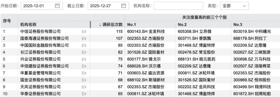
Task: Click stock 301468.SZ 博盈特焊 in row 3
Action: tap(197, 45)
